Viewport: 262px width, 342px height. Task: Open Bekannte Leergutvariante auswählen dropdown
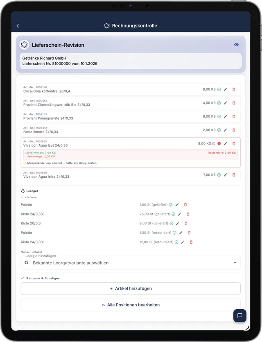coord(131,263)
